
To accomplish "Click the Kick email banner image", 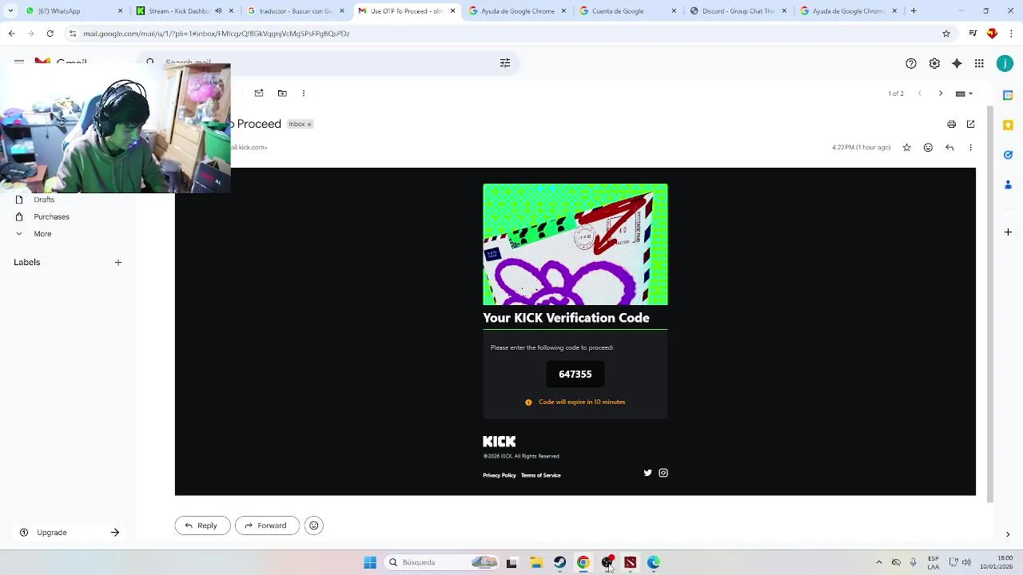I will point(575,244).
